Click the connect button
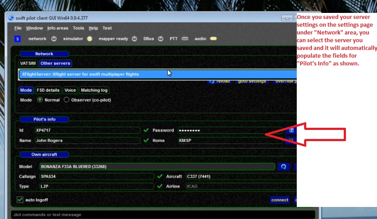 [280, 200]
